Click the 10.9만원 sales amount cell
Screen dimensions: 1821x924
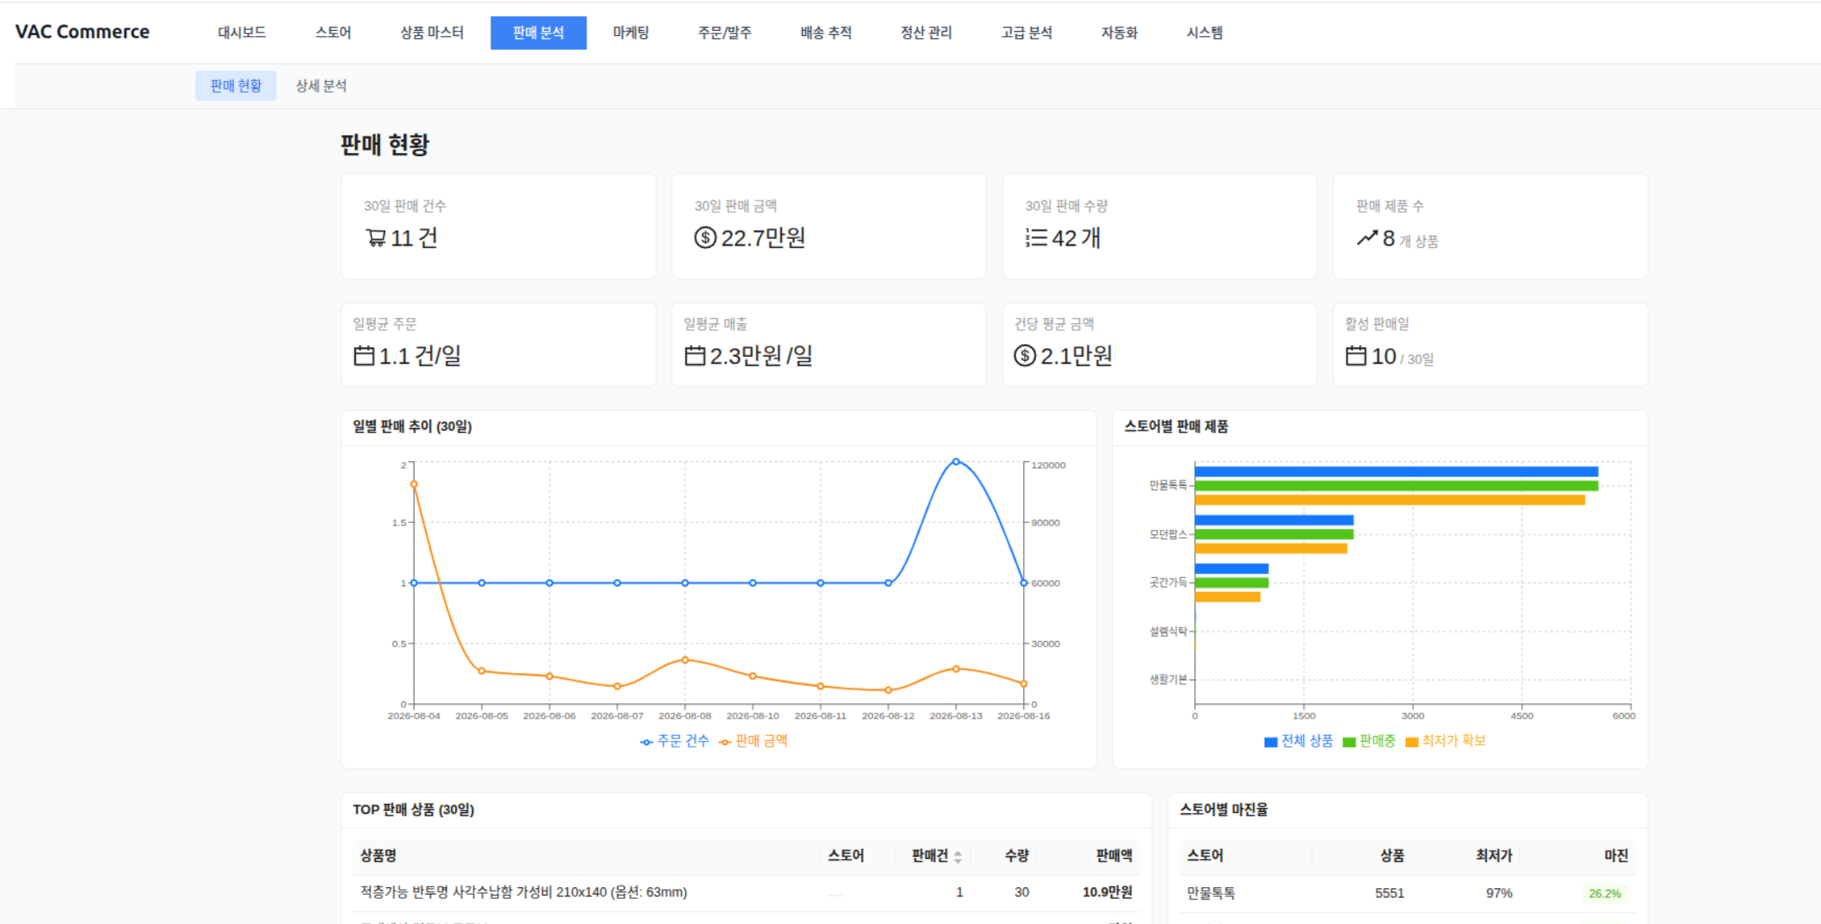tap(1108, 892)
